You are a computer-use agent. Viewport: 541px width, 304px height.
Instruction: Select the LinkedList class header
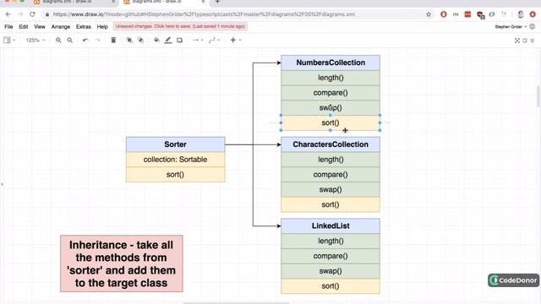tap(331, 225)
